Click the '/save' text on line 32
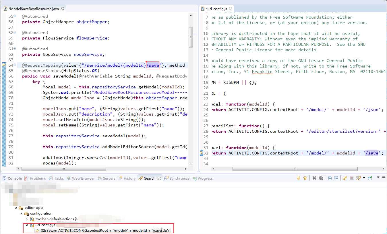 pyautogui.click(x=372, y=153)
